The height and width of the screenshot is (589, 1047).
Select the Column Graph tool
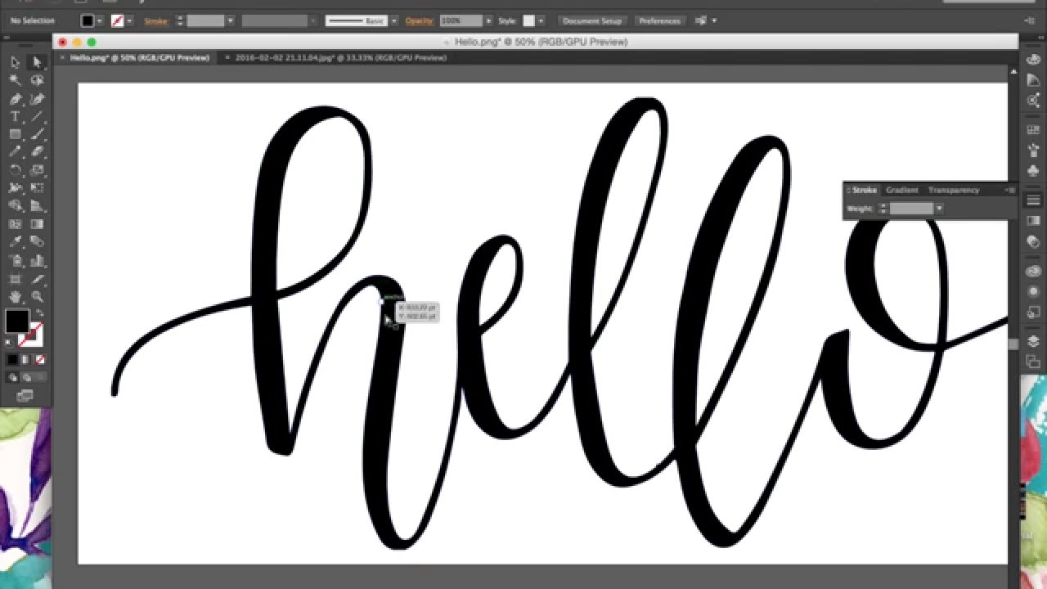pos(37,261)
